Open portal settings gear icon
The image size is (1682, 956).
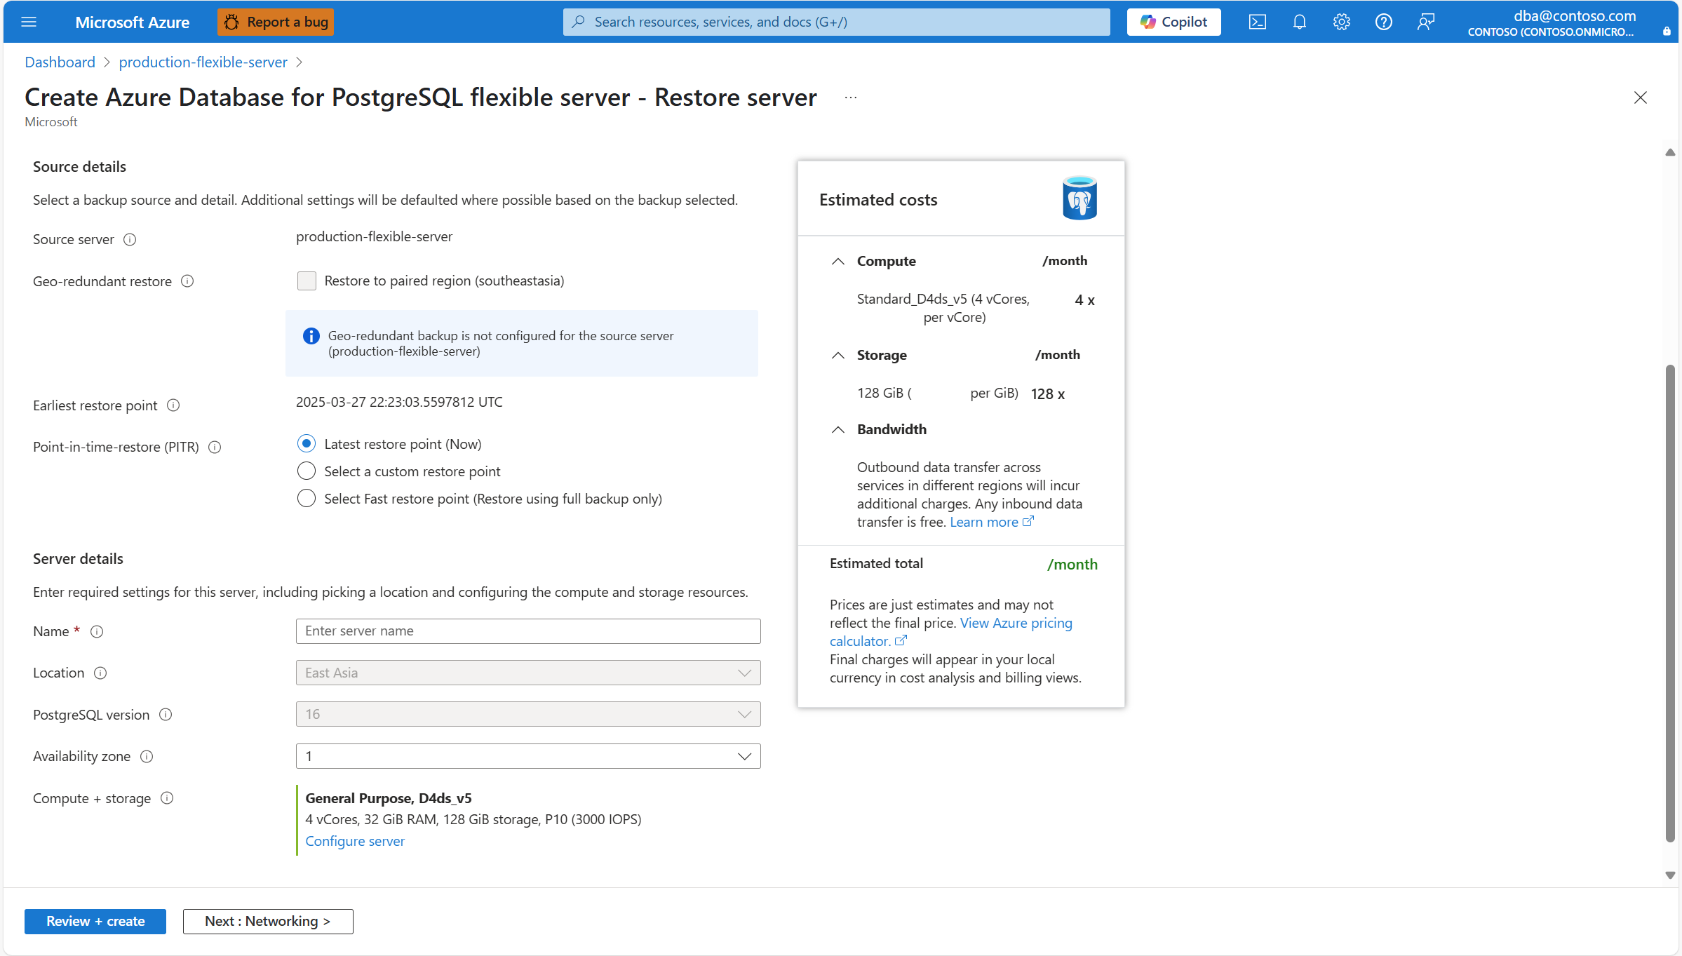(1341, 22)
